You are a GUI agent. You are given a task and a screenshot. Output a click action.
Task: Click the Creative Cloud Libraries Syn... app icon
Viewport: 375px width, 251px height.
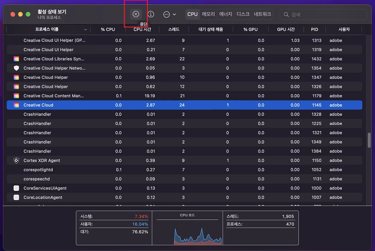pyautogui.click(x=16, y=59)
